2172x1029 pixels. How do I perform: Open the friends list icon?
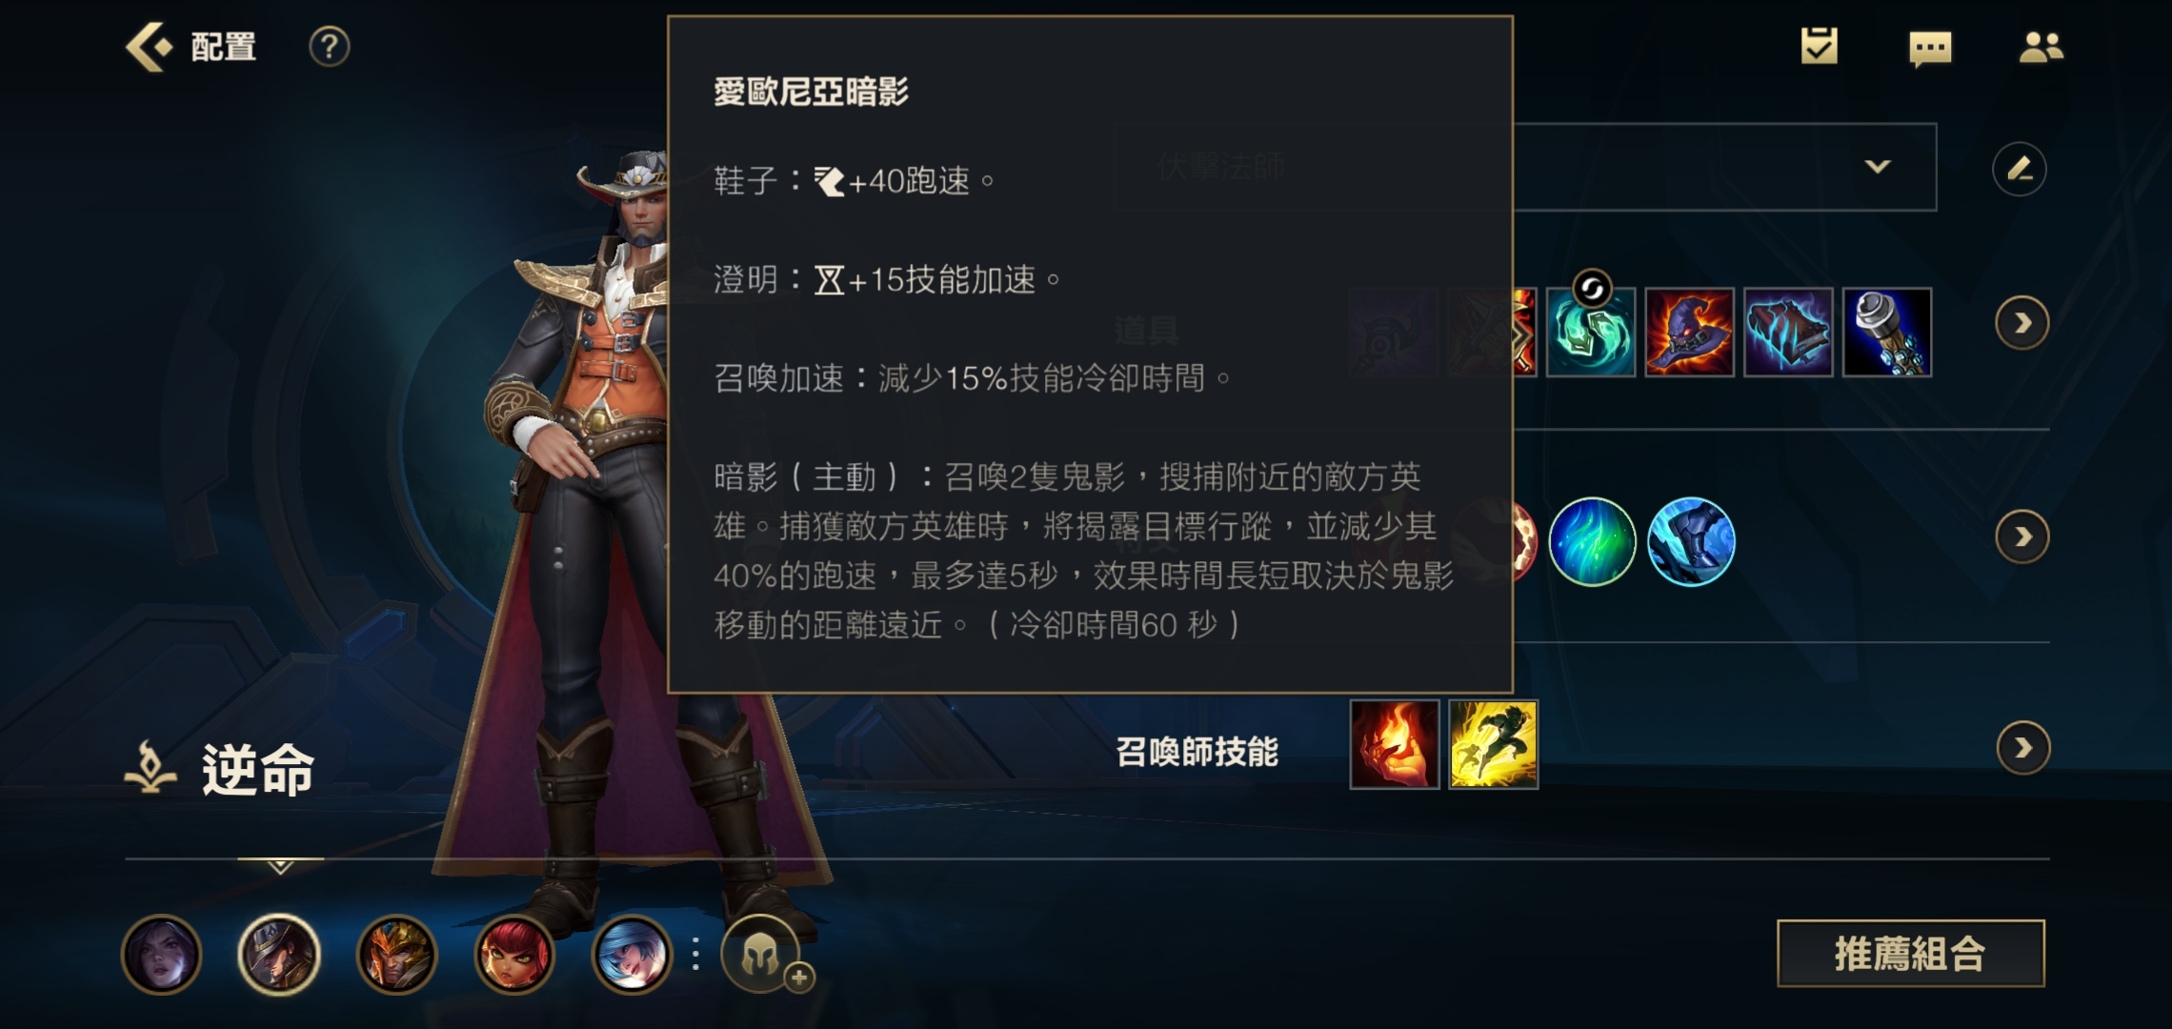coord(2041,48)
